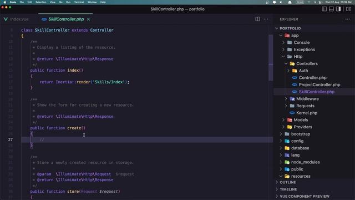Collapse the resources folder
Viewport: 355px width, 200px height.
281,176
